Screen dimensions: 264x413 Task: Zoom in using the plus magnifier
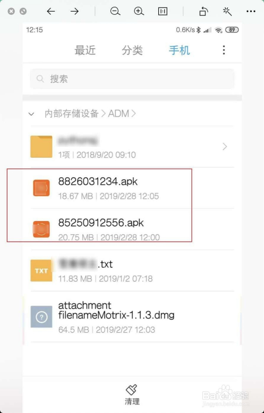coord(138,11)
